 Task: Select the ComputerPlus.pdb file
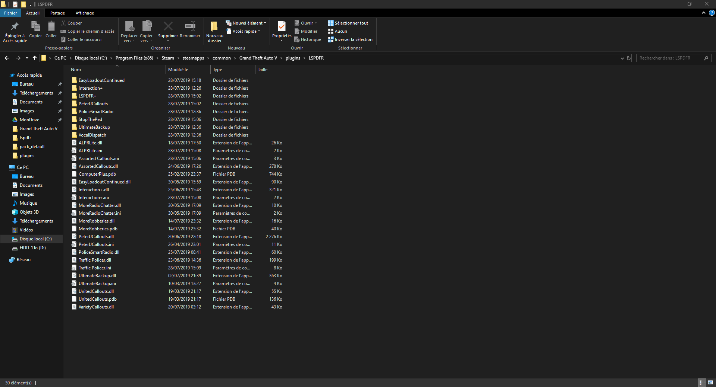(x=97, y=174)
